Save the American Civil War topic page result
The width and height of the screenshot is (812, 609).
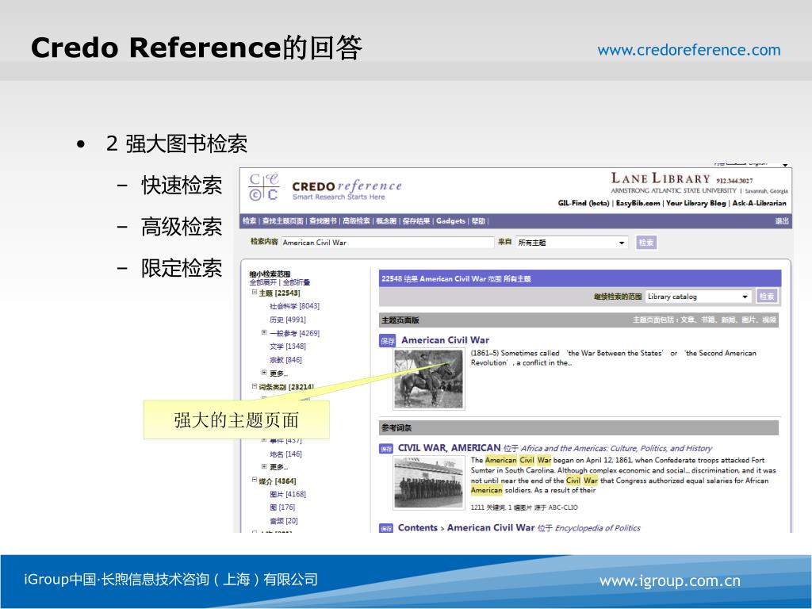(x=387, y=341)
